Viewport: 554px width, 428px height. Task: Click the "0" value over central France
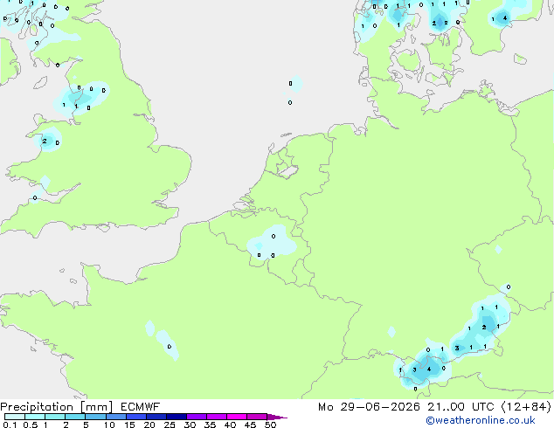[170, 347]
